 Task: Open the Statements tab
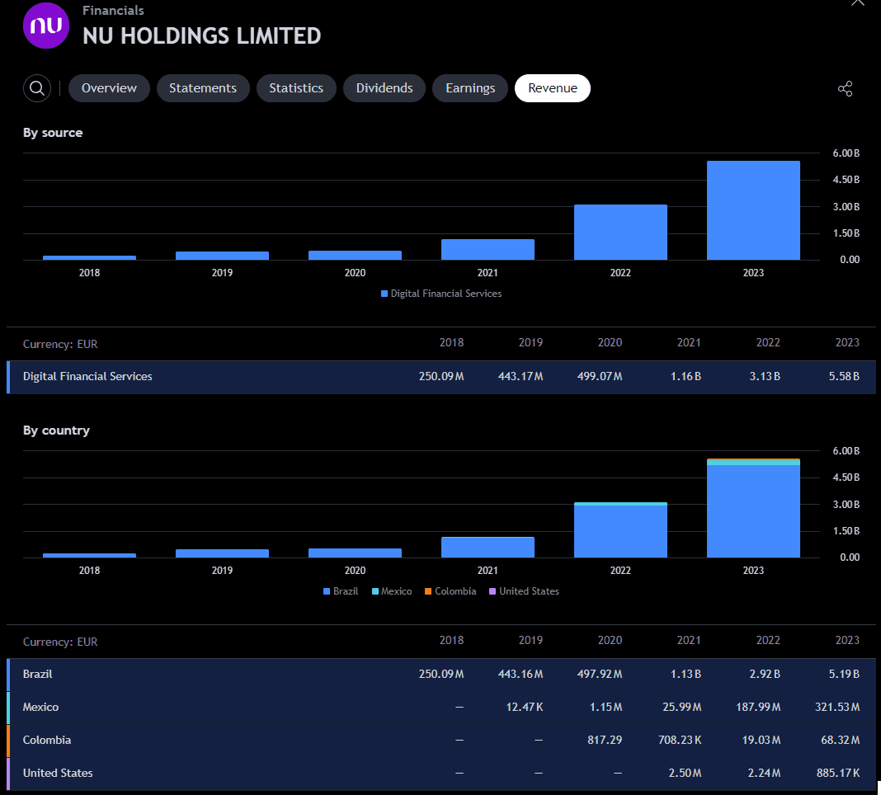[x=203, y=88]
